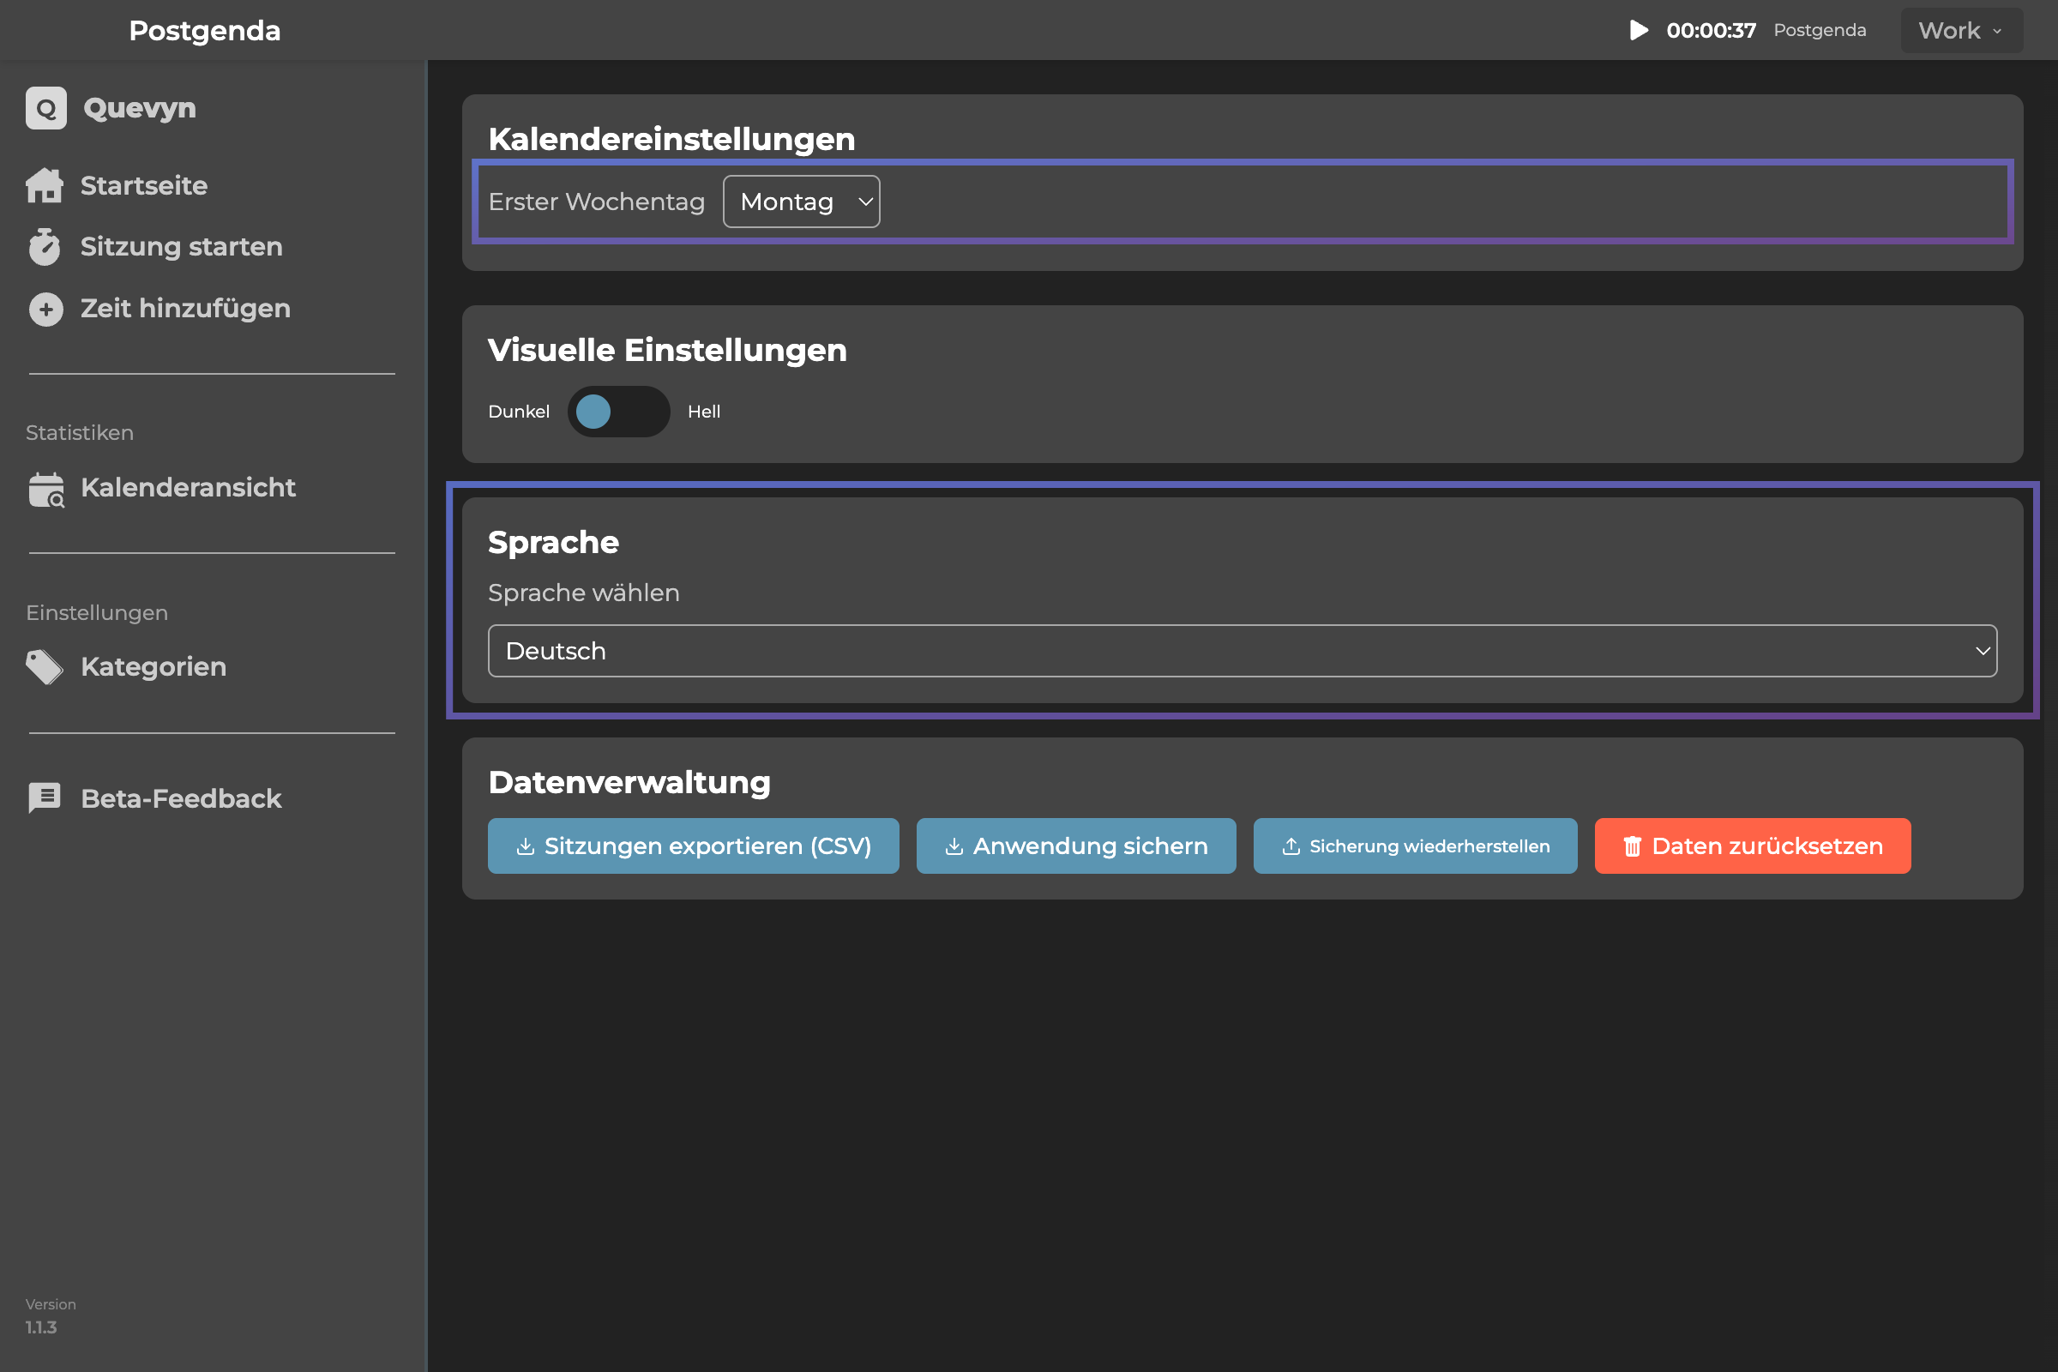Open Kalenderansicht statistics
The width and height of the screenshot is (2058, 1372).
pos(188,488)
